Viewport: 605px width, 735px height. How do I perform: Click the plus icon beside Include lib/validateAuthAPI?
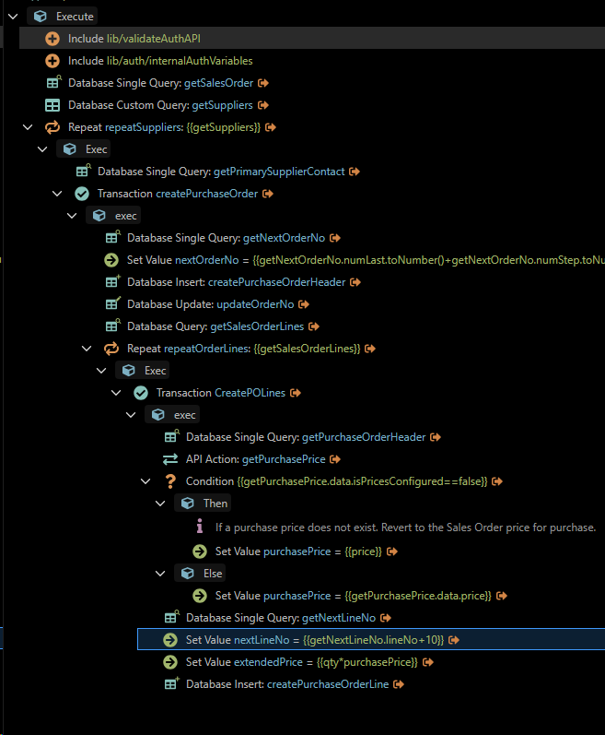tap(53, 39)
